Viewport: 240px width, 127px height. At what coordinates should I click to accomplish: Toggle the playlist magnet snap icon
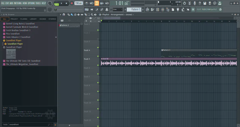[64, 15]
